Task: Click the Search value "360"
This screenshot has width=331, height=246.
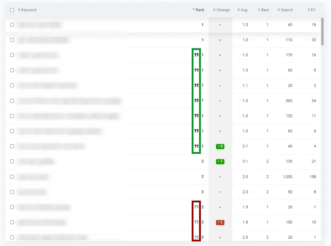Action: [x=289, y=101]
